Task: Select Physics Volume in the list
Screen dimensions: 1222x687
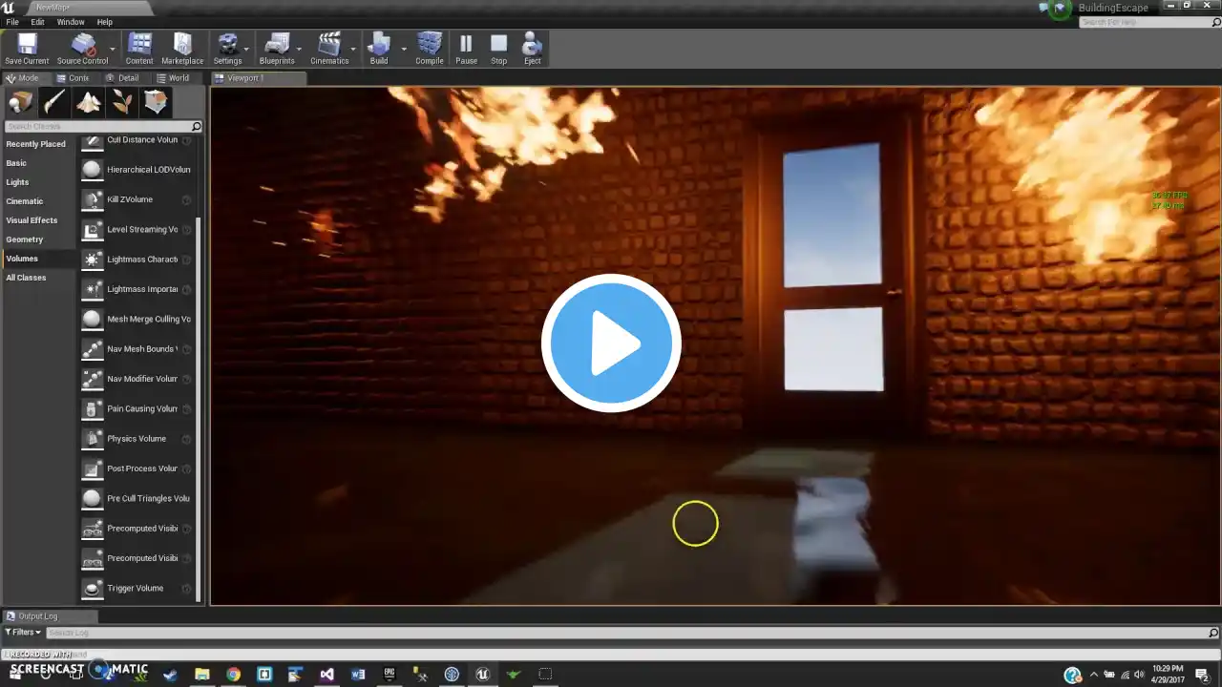Action: 137,439
